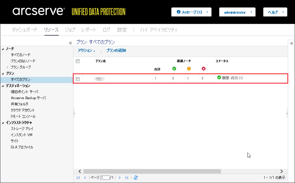Go to first page with pager icon
This screenshot has width=295, height=183.
click(78, 178)
